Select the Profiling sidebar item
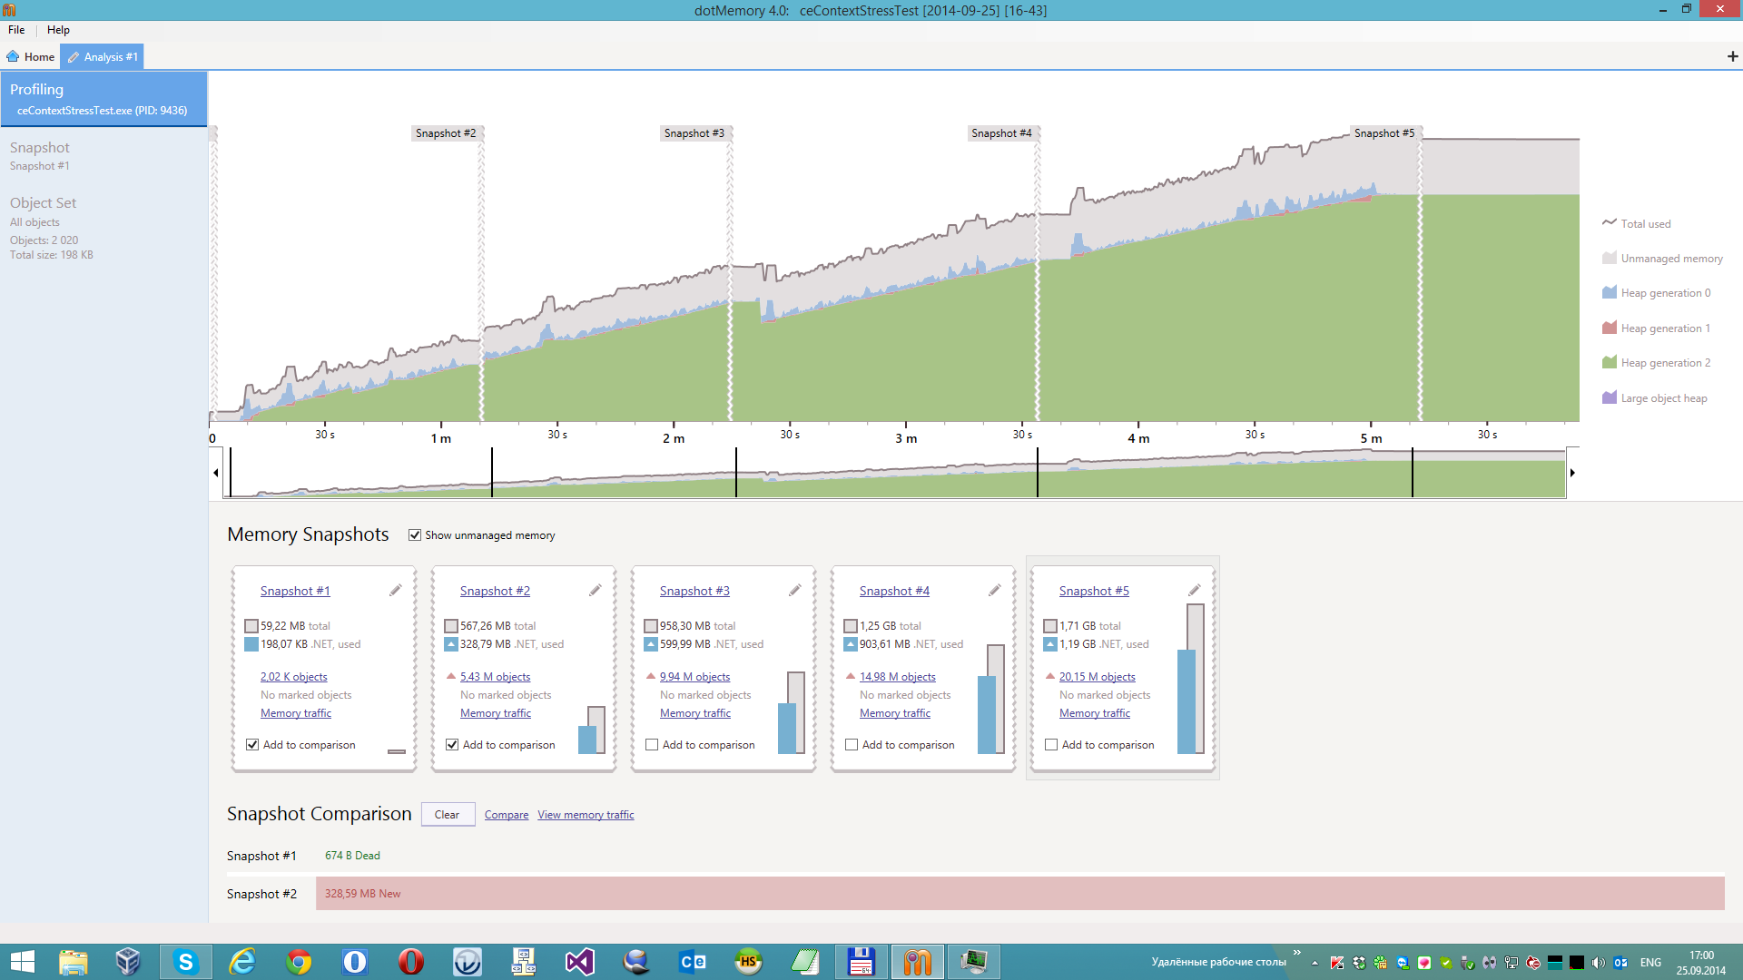1743x980 pixels. [103, 99]
